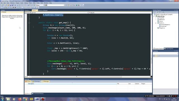Open File Explorer from the taskbar
The image size is (179, 101).
pos(8,99)
